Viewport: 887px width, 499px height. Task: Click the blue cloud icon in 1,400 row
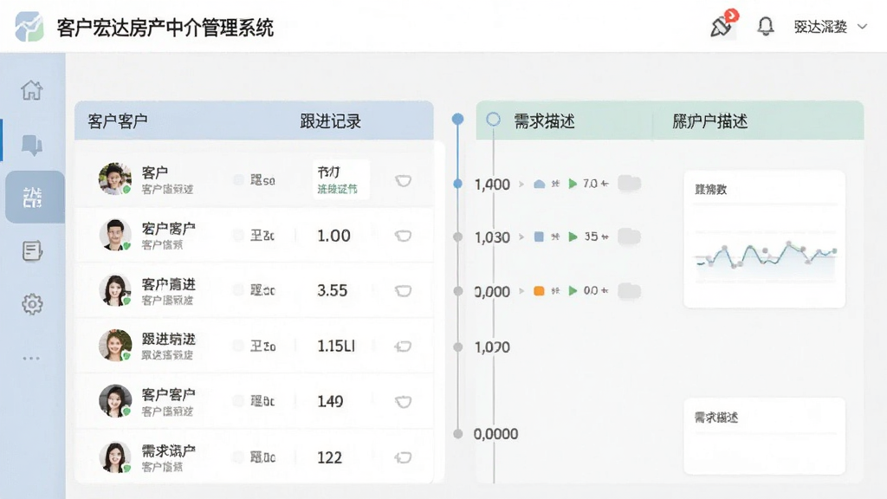539,184
